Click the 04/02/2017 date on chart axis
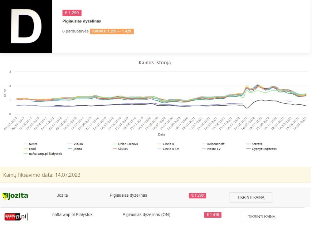This screenshot has height=227, width=312. tap(11, 124)
